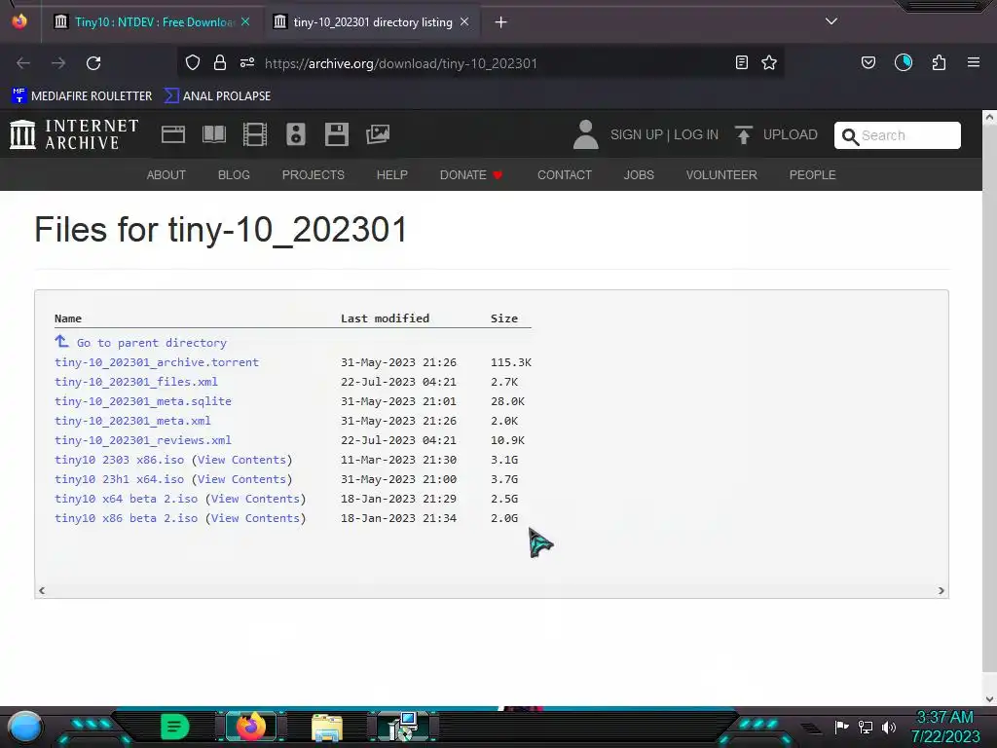Open File Explorer from the taskbar

point(327,728)
